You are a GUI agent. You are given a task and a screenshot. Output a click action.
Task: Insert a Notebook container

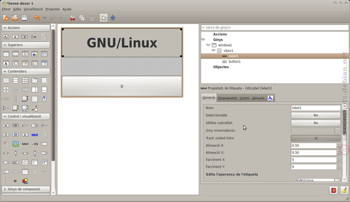35,80
